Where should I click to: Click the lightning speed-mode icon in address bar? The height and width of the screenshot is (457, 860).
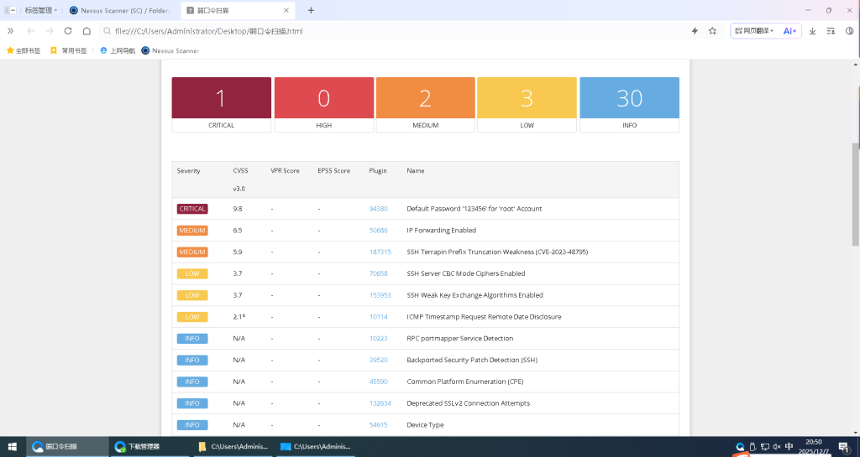[x=695, y=31]
